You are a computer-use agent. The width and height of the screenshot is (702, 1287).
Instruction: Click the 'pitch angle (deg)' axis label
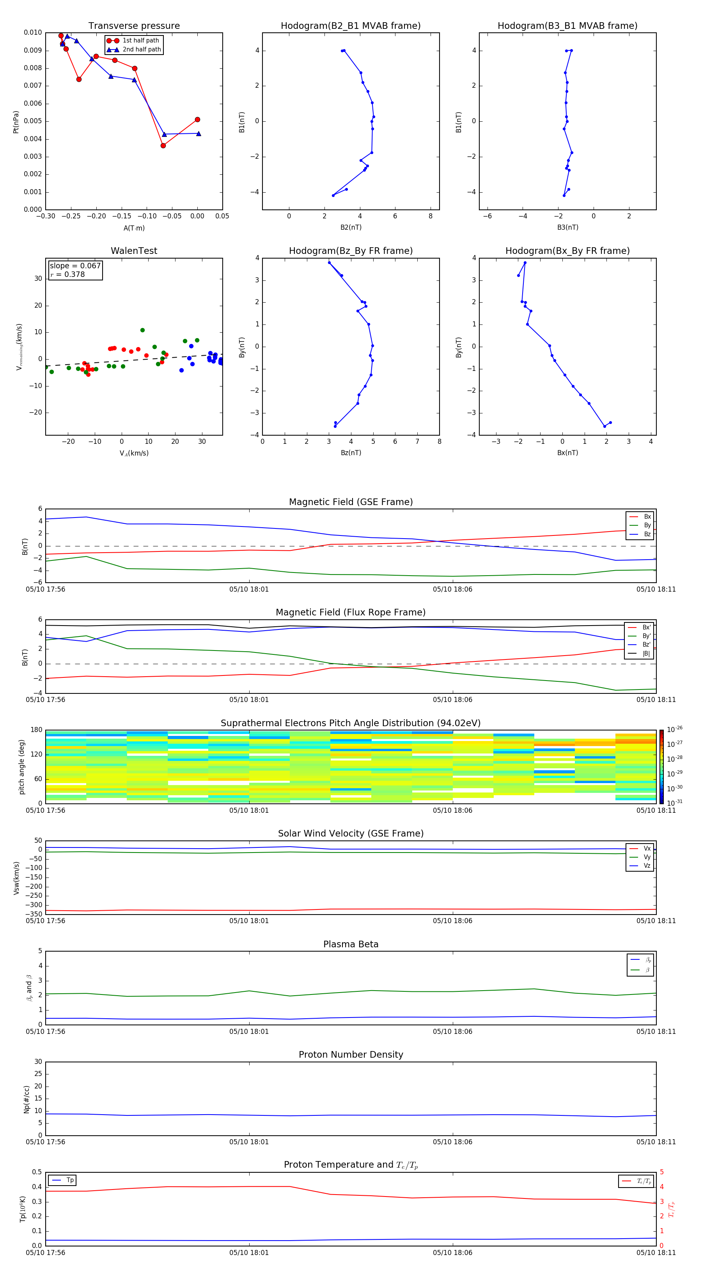coord(21,767)
